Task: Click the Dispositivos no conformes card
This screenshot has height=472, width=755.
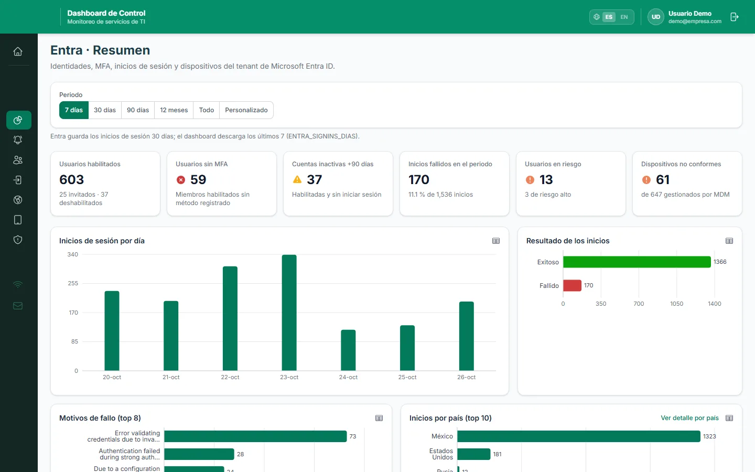Action: click(x=687, y=184)
